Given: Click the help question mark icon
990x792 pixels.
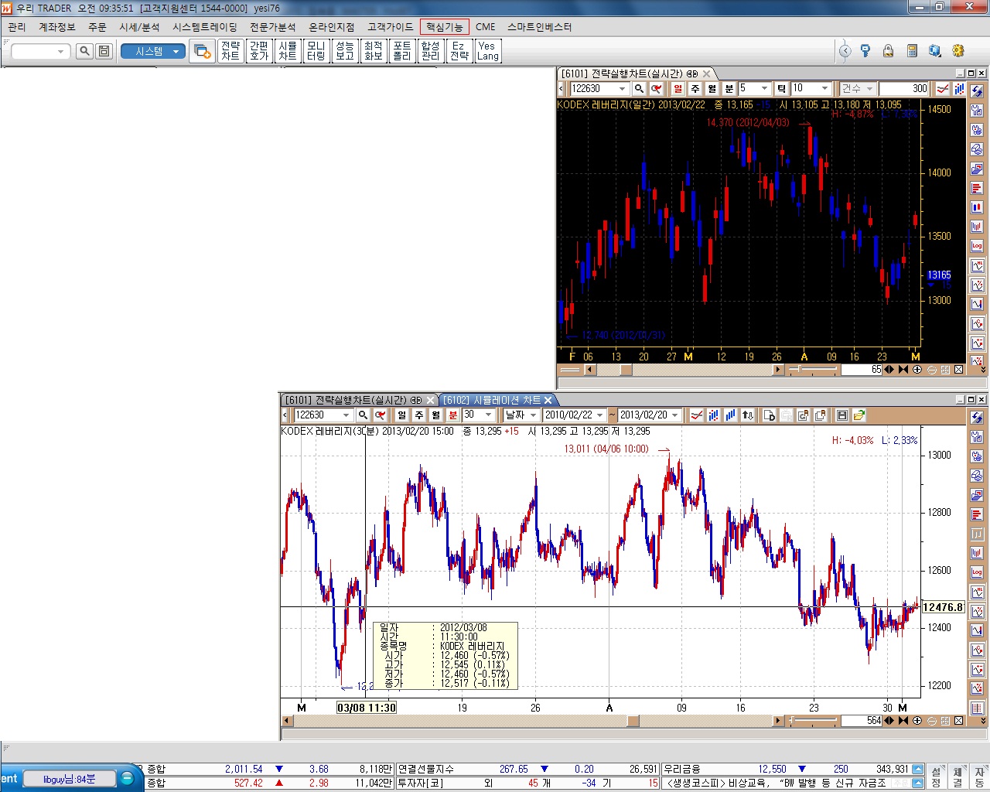Looking at the screenshot, I should tap(865, 51).
